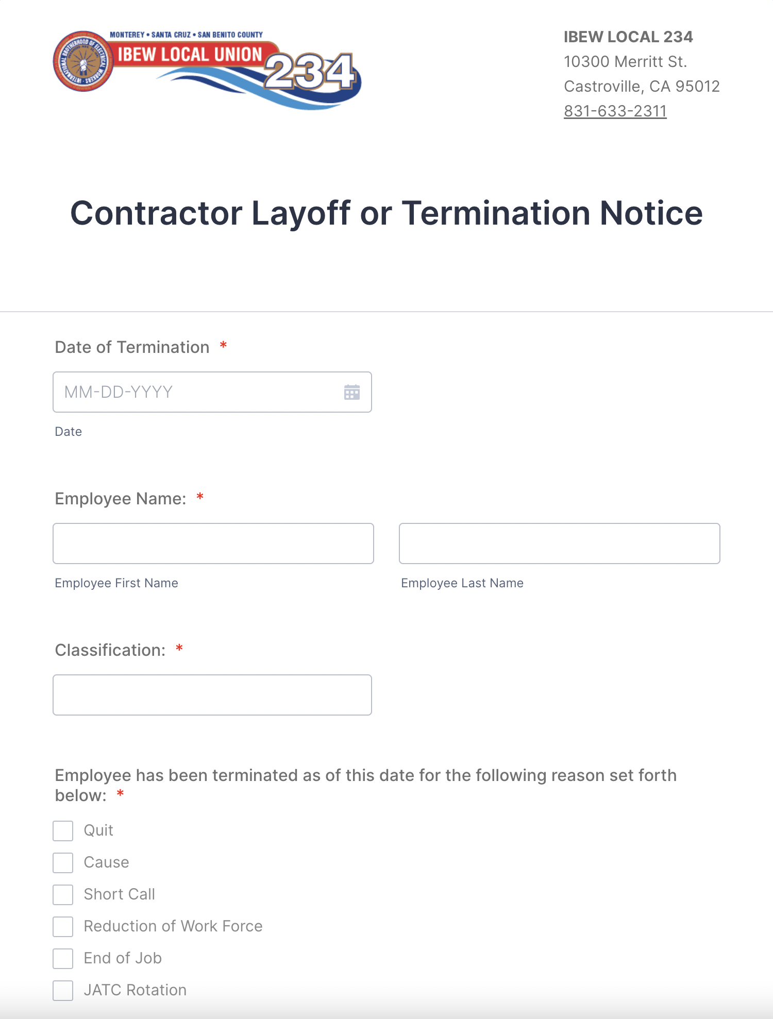Viewport: 773px width, 1019px height.
Task: Click the Contractor Layoff or Termination Notice heading
Action: click(386, 213)
